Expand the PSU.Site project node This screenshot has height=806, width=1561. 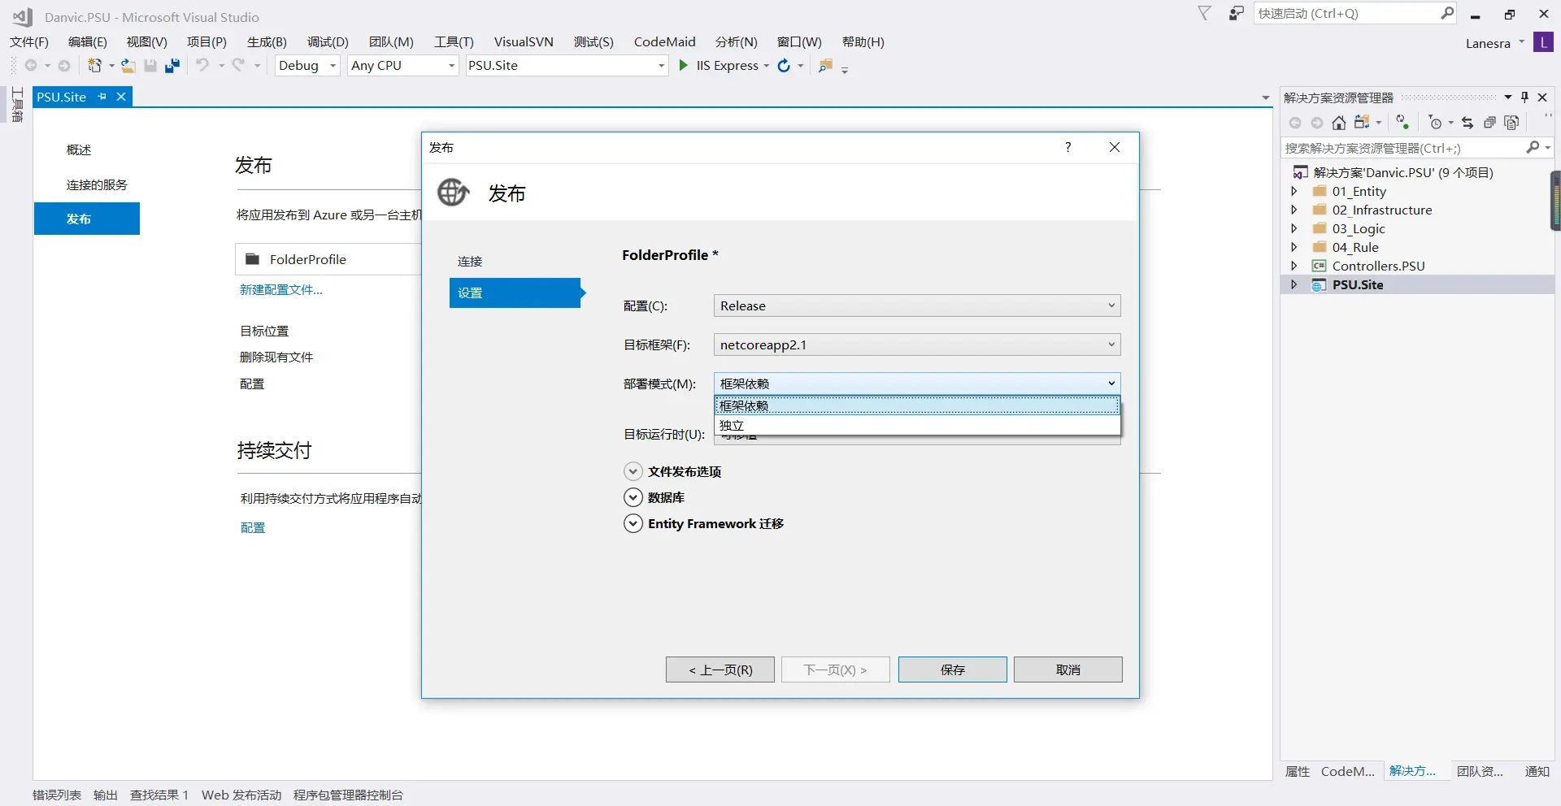point(1294,285)
